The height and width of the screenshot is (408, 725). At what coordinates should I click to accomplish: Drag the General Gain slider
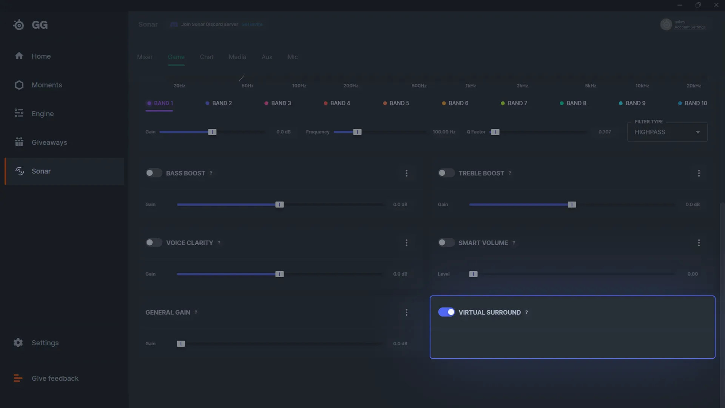click(x=181, y=344)
